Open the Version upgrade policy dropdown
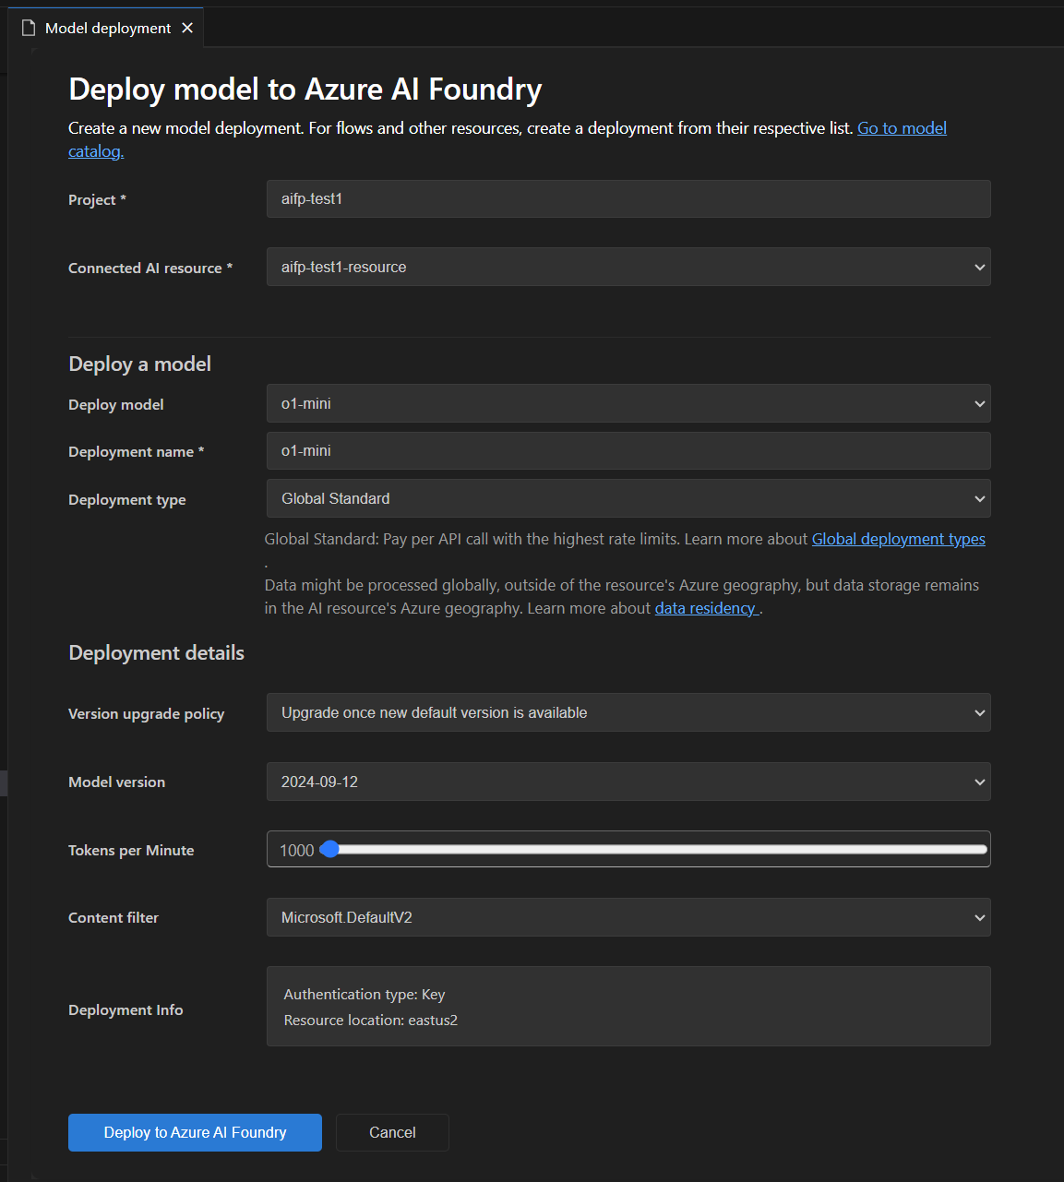The width and height of the screenshot is (1064, 1182). point(628,712)
